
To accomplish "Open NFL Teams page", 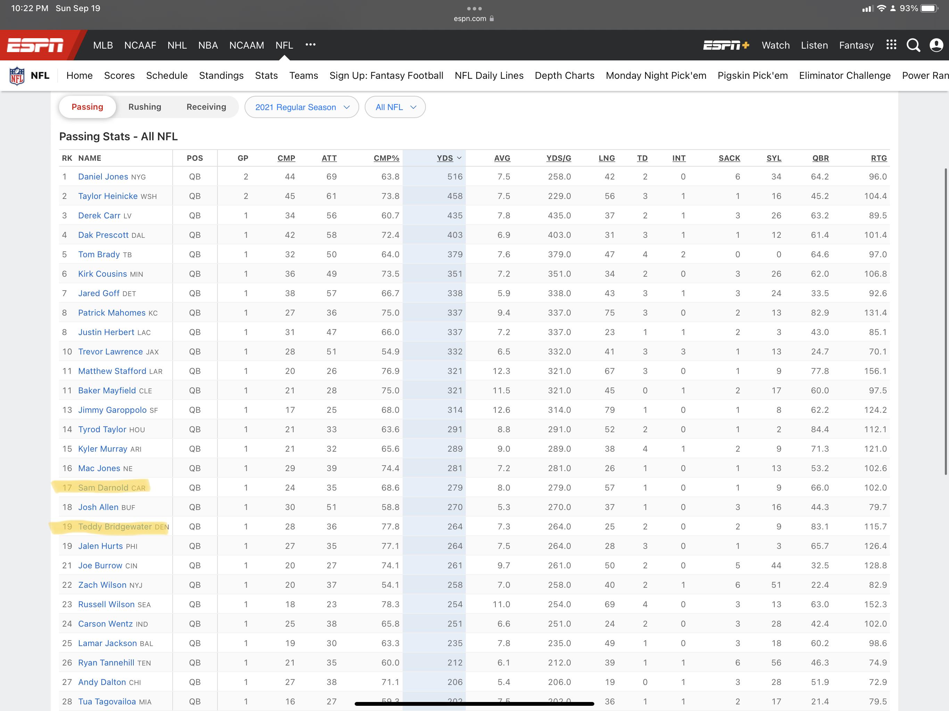I will point(303,75).
